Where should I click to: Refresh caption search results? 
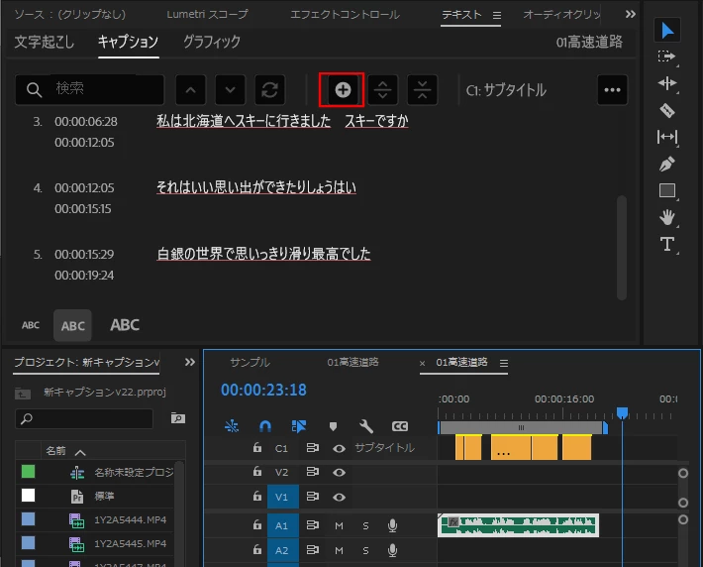point(269,90)
